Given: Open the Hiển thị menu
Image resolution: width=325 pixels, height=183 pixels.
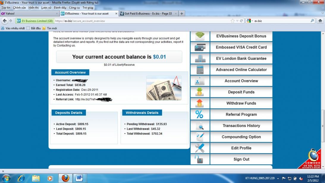Looking at the screenshot, I should (33, 8).
